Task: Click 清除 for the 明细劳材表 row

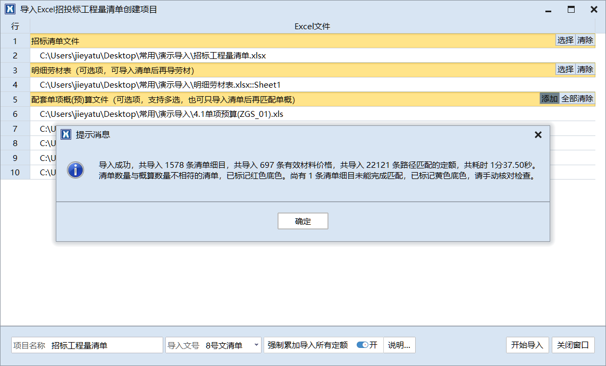Action: coord(586,70)
